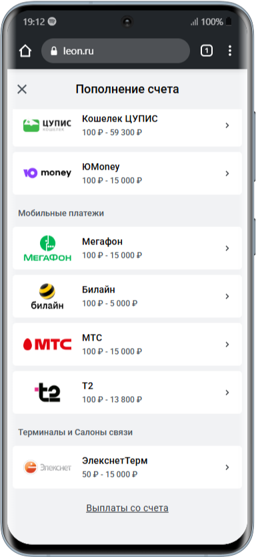Select the МТС payment method title
Screen dimensions: 256x557
pos(92,337)
